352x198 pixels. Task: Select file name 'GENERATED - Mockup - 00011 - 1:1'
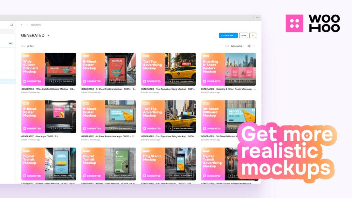[40, 136]
